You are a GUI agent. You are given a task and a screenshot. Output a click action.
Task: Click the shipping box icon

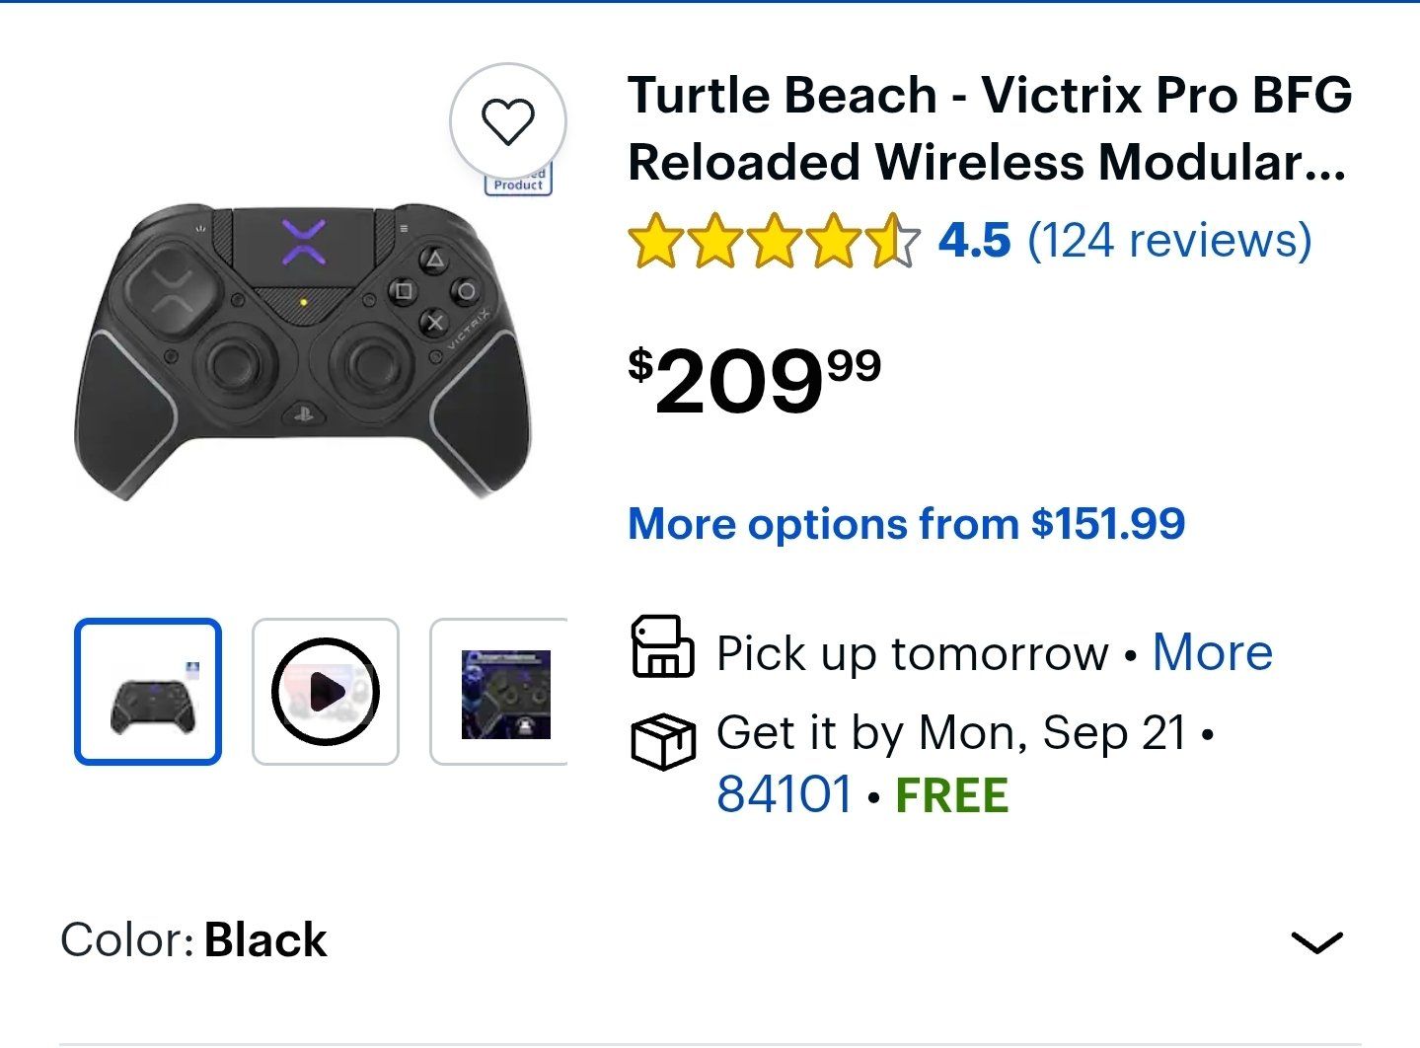click(x=662, y=741)
